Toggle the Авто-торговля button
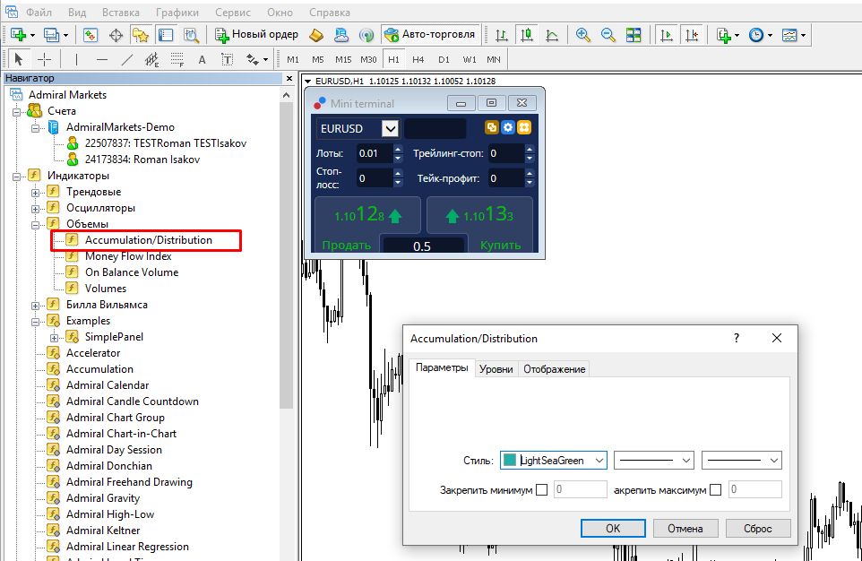The height and width of the screenshot is (561, 862). point(429,35)
